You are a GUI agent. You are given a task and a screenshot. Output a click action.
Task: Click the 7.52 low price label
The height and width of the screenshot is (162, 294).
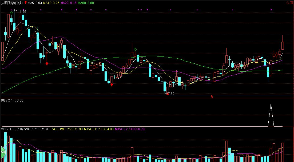coord(171,94)
